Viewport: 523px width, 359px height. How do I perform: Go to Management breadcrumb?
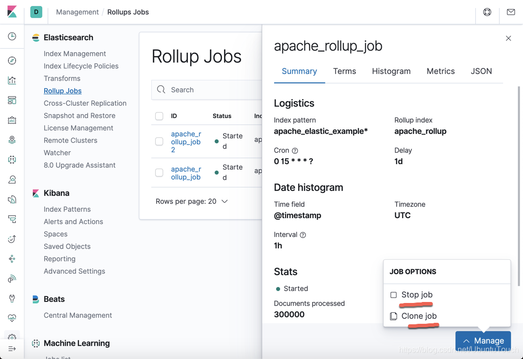tap(77, 12)
